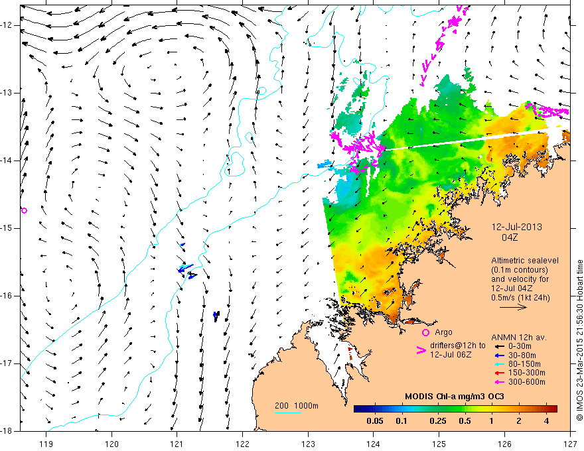The height and width of the screenshot is (451, 584).
Task: Select the blue 30-80m arrow legend symbol
Action: tap(500, 355)
